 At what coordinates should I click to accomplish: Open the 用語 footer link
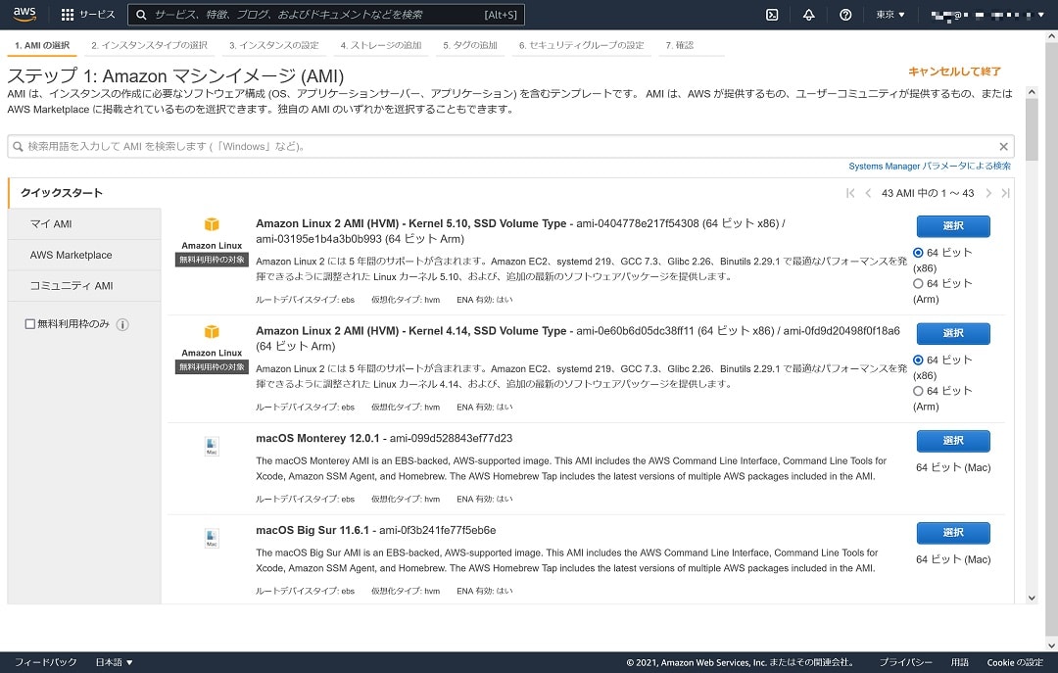959,662
